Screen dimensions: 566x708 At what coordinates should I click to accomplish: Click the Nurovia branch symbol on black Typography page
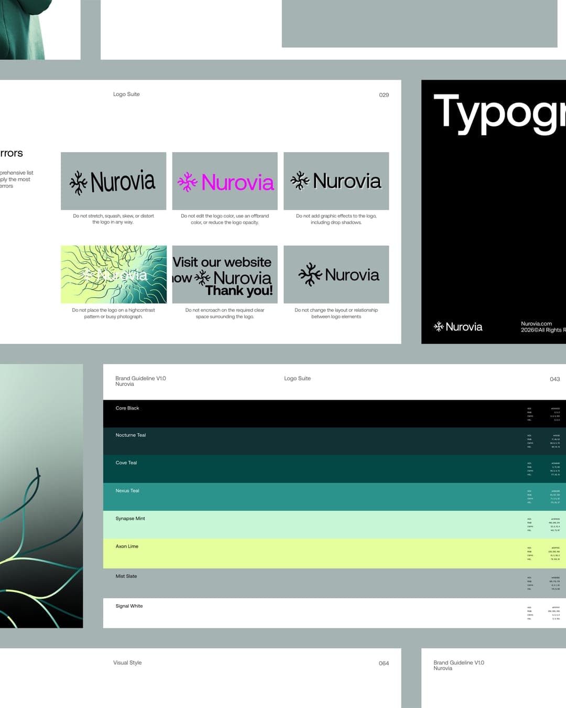pyautogui.click(x=439, y=327)
